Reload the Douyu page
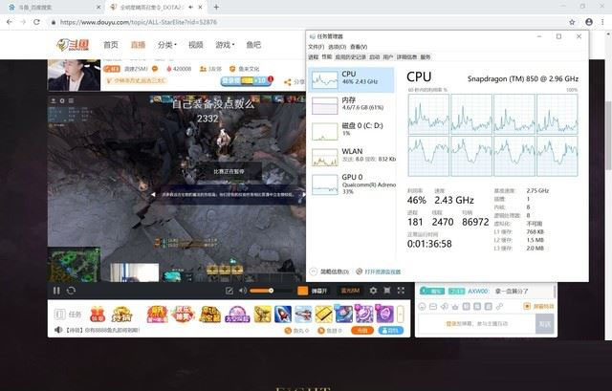The height and width of the screenshot is (391, 612). [36, 22]
